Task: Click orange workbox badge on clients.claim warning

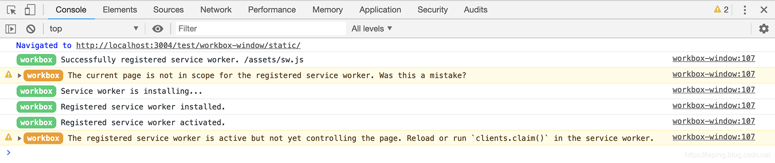Action: click(x=43, y=138)
